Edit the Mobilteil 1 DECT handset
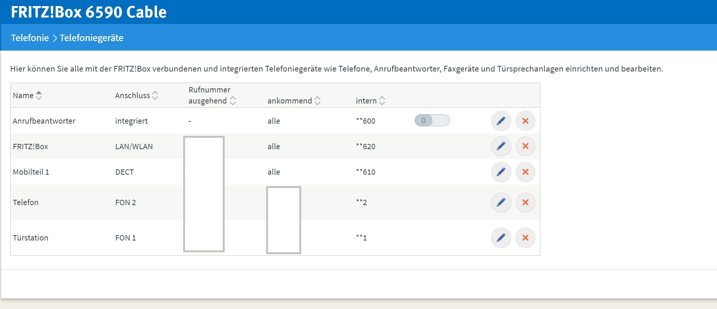The image size is (717, 309). 501,172
